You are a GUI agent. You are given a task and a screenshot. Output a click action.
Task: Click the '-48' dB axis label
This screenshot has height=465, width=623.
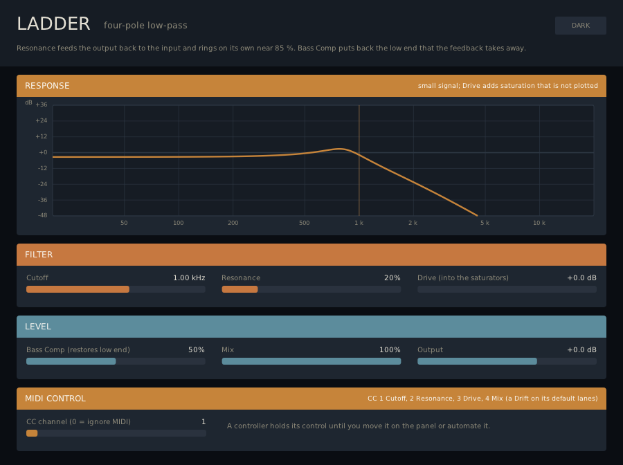[x=42, y=215]
